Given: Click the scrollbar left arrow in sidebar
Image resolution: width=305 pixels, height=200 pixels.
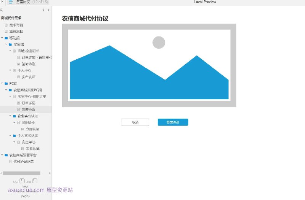Looking at the screenshot, I should (1, 173).
